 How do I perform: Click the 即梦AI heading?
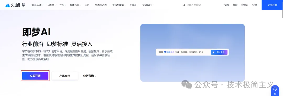click(36, 32)
